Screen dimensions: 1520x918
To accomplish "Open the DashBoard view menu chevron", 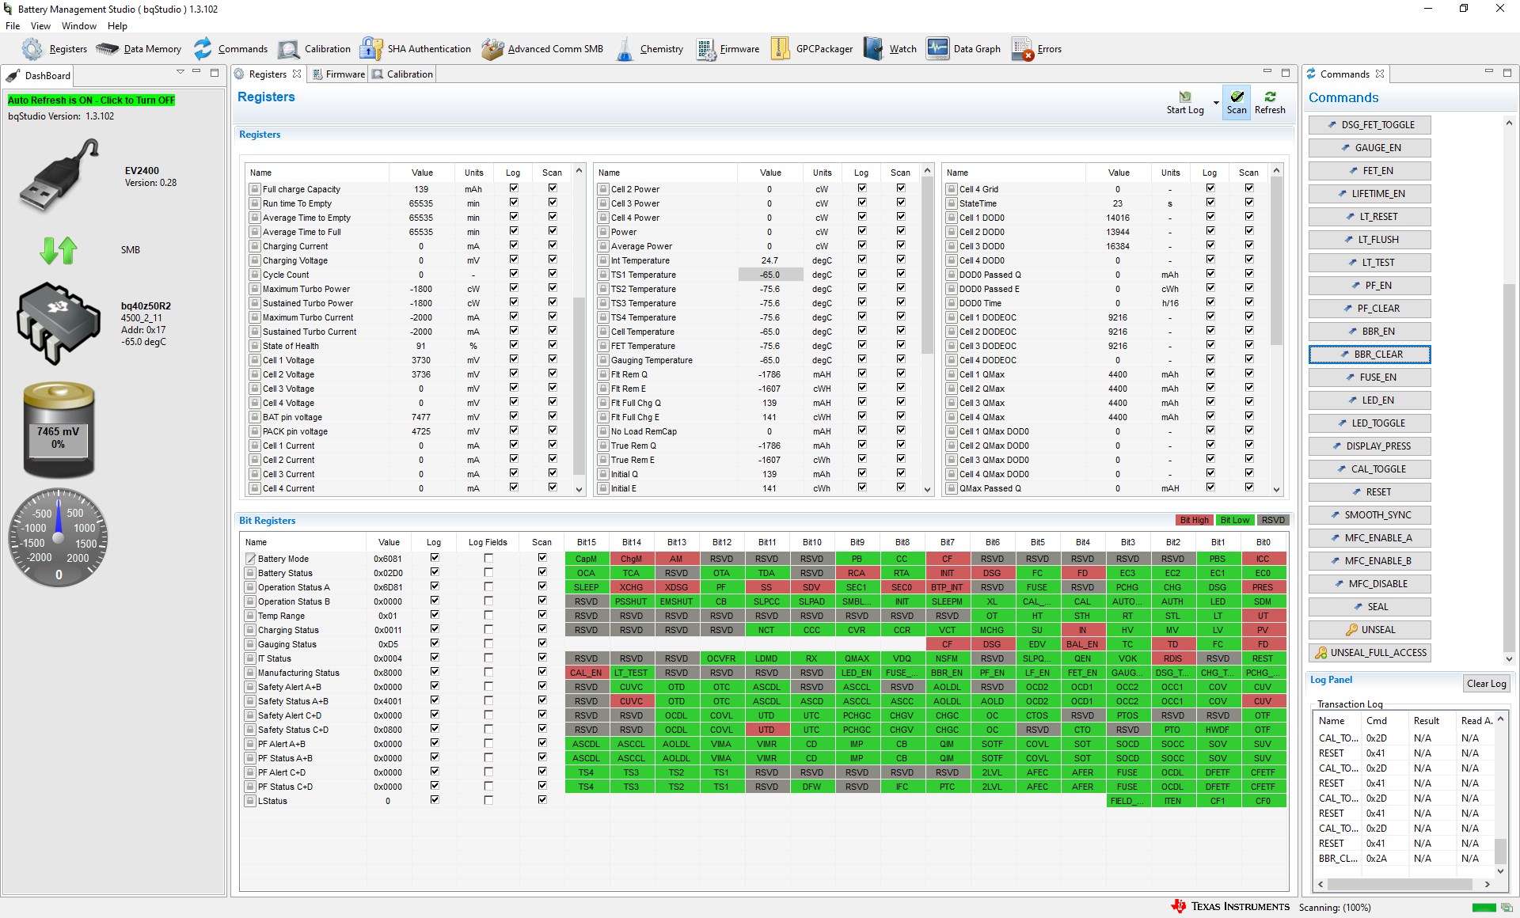I will click(180, 72).
